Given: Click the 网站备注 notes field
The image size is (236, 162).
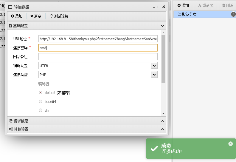Looking at the screenshot, I should pyautogui.click(x=98, y=57).
